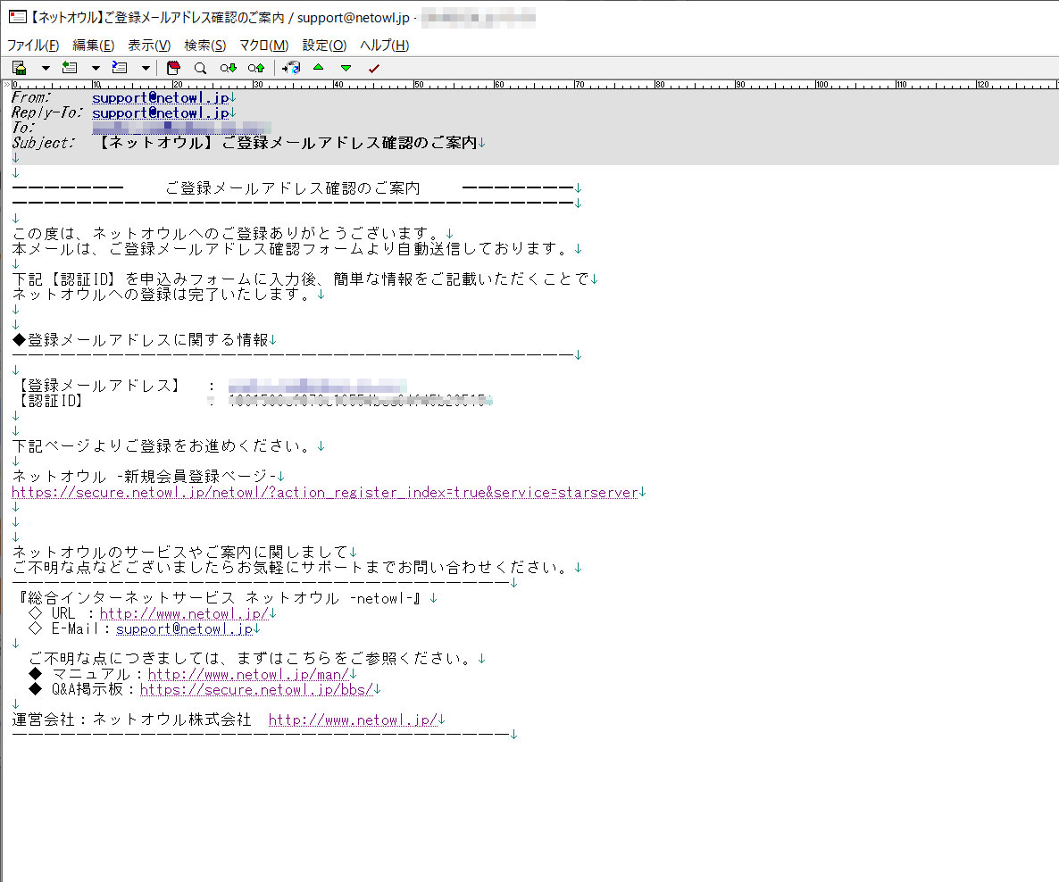
Task: Go to previous mail with green up triangle
Action: [x=318, y=67]
